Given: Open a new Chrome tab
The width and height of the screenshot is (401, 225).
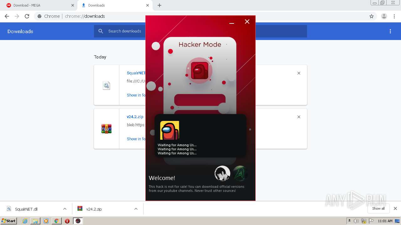Looking at the screenshot, I should point(159,5).
